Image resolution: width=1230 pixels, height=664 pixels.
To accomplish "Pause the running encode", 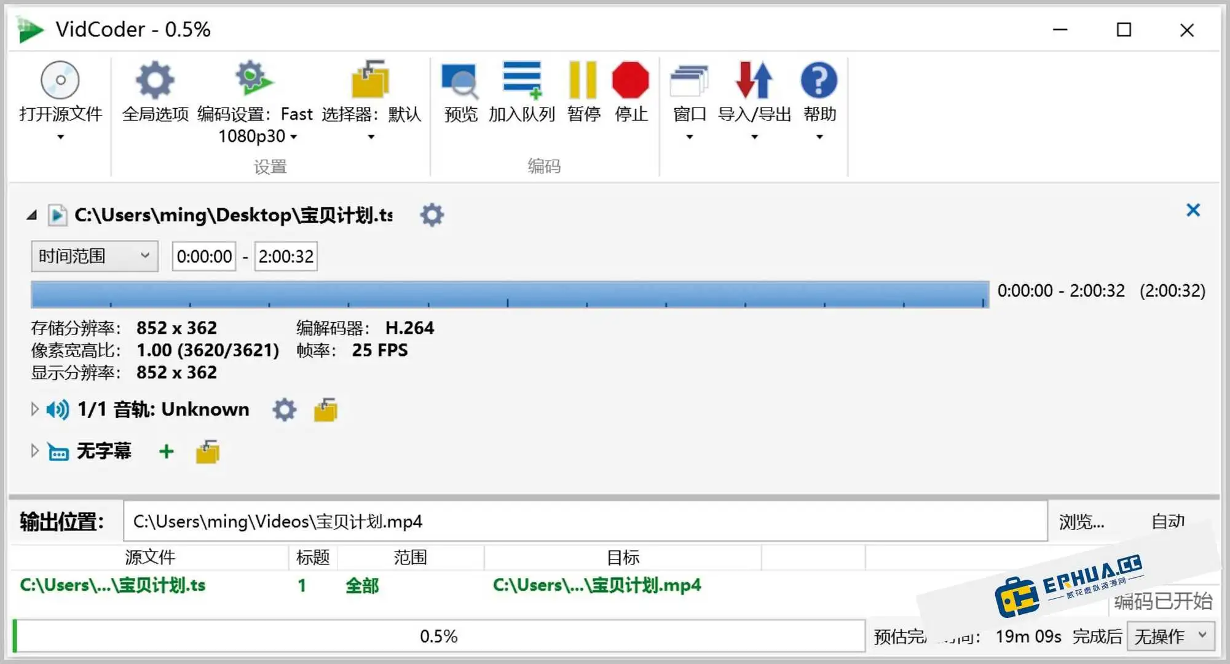I will [x=582, y=92].
